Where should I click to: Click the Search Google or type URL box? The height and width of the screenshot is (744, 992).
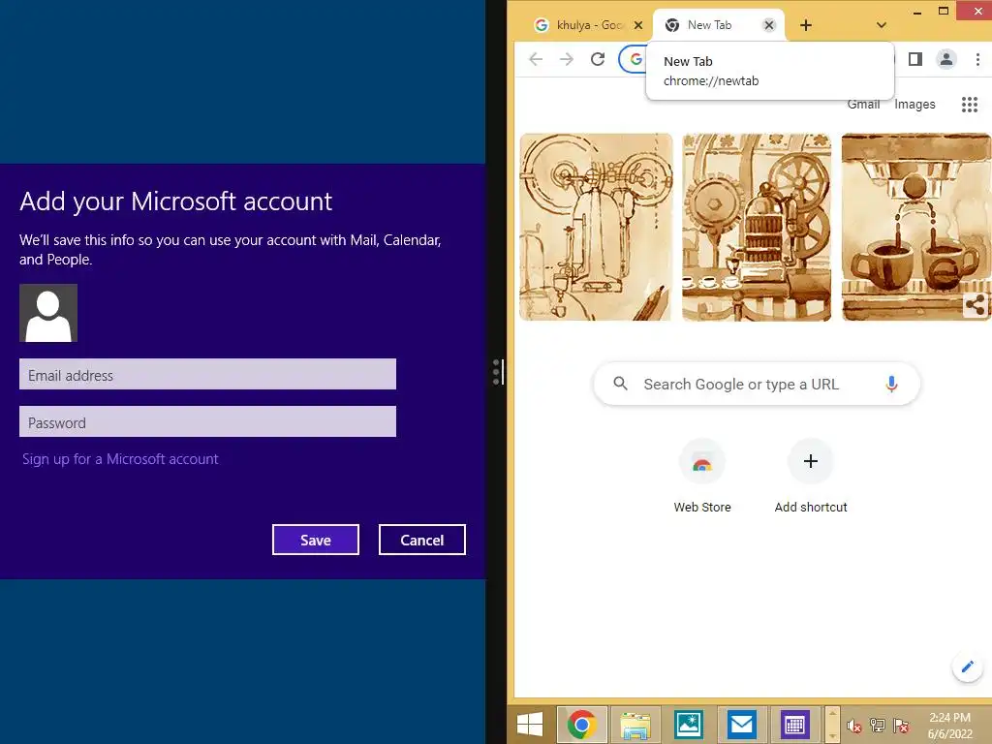click(756, 384)
